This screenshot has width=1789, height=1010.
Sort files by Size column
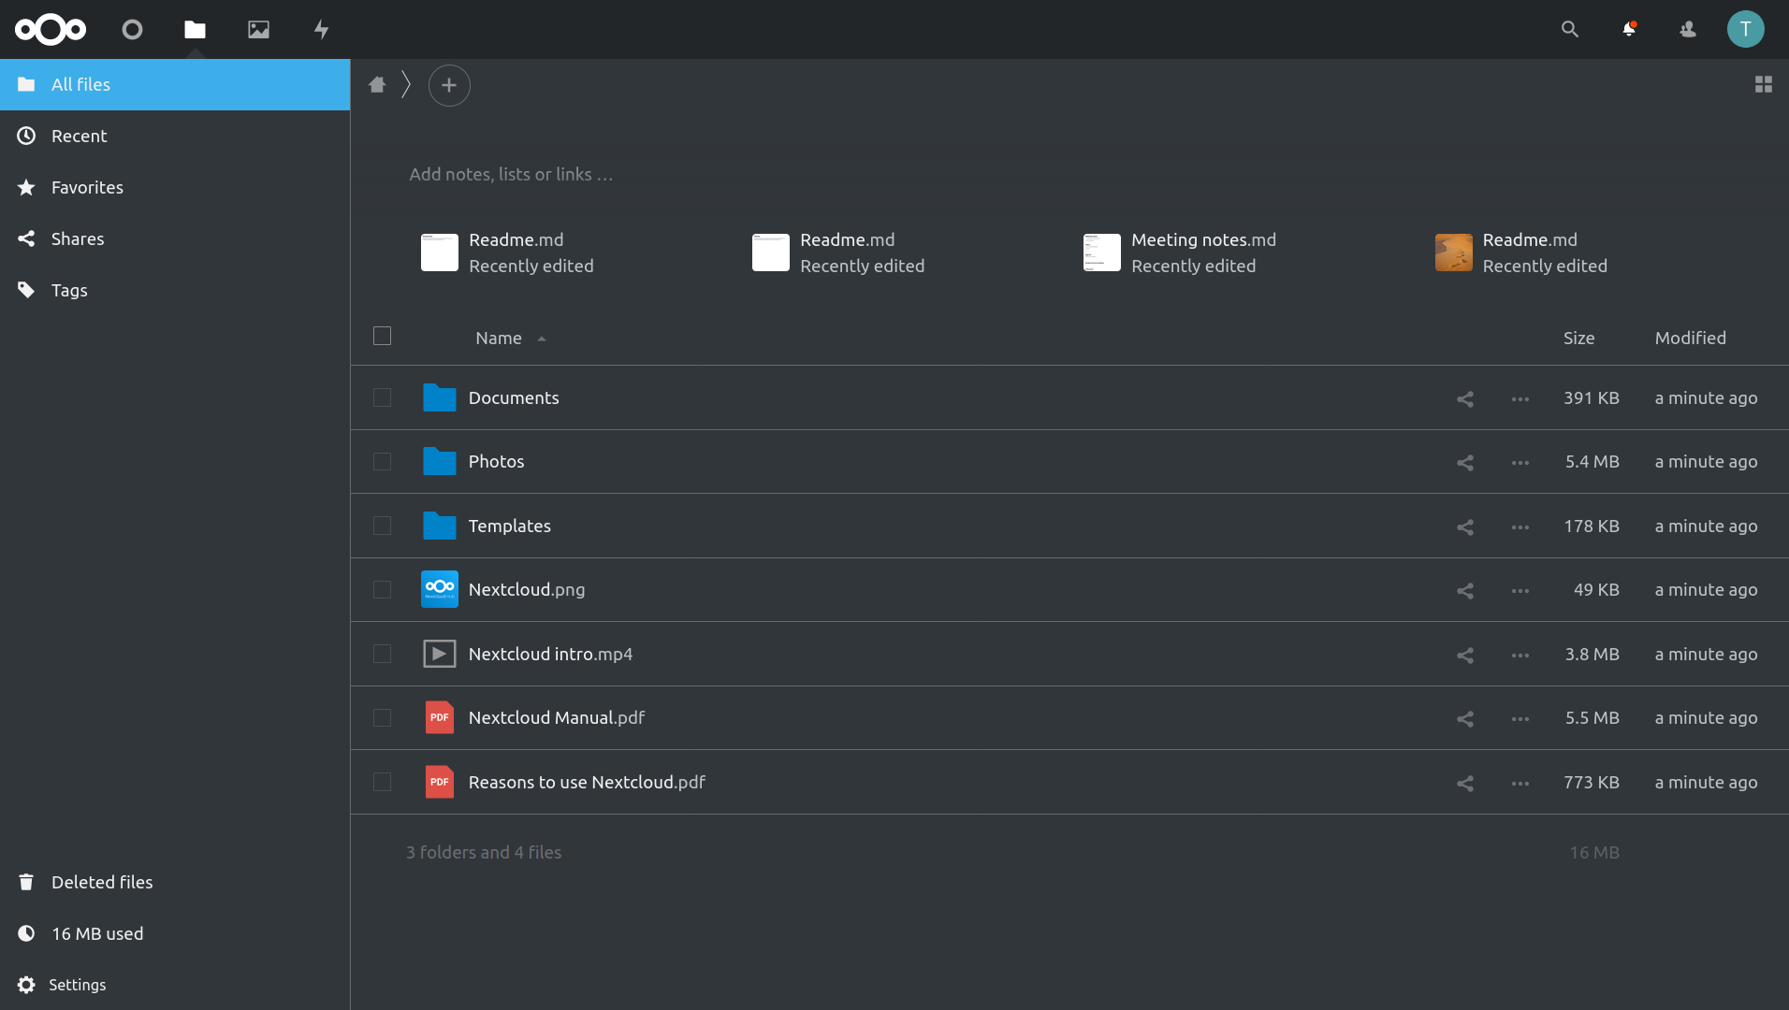1578,338
